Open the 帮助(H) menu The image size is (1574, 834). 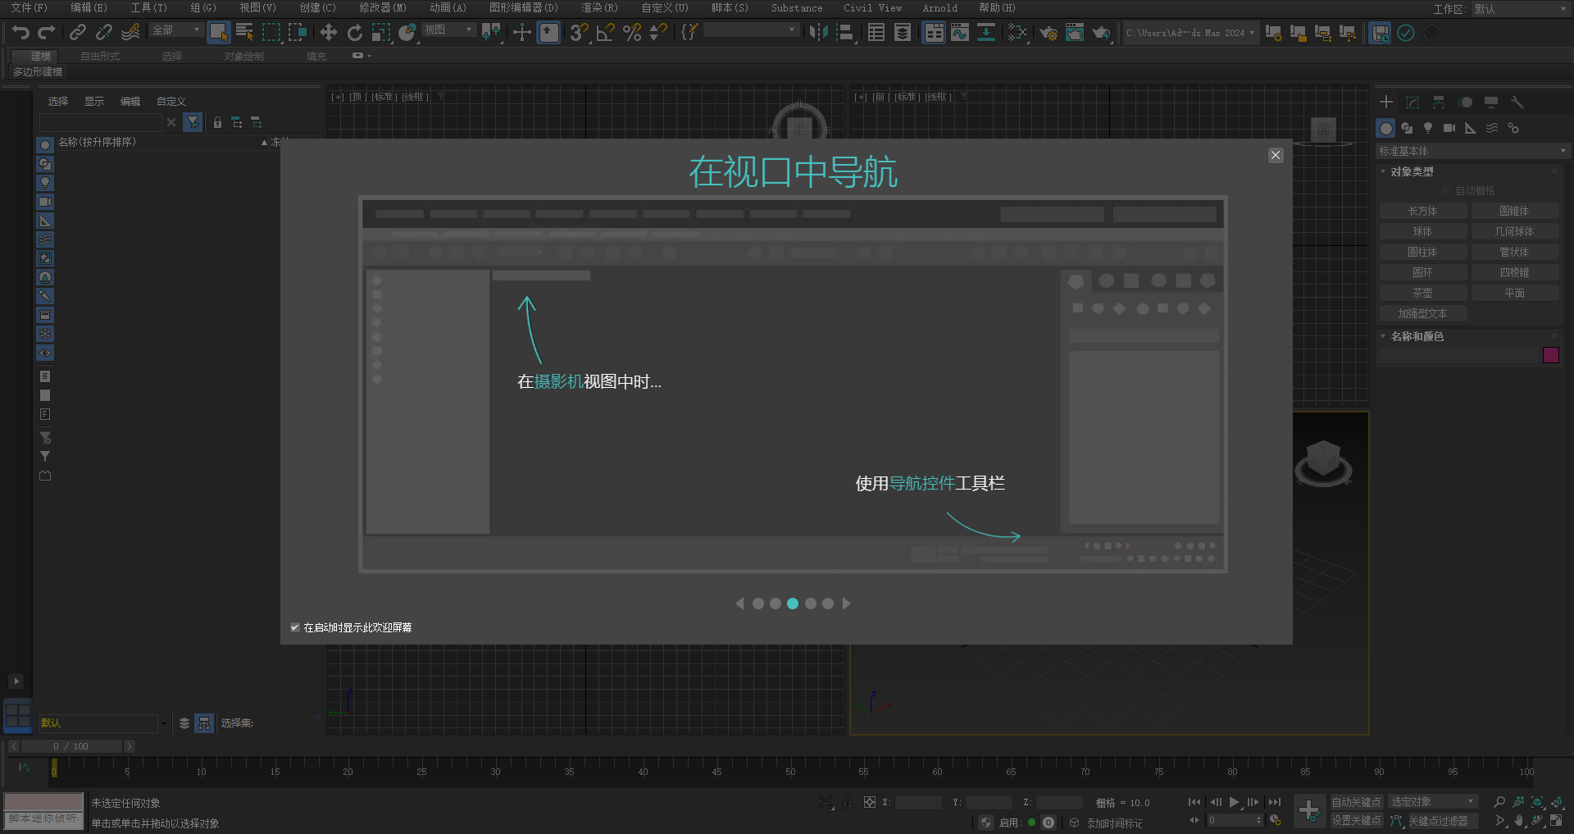(x=997, y=8)
